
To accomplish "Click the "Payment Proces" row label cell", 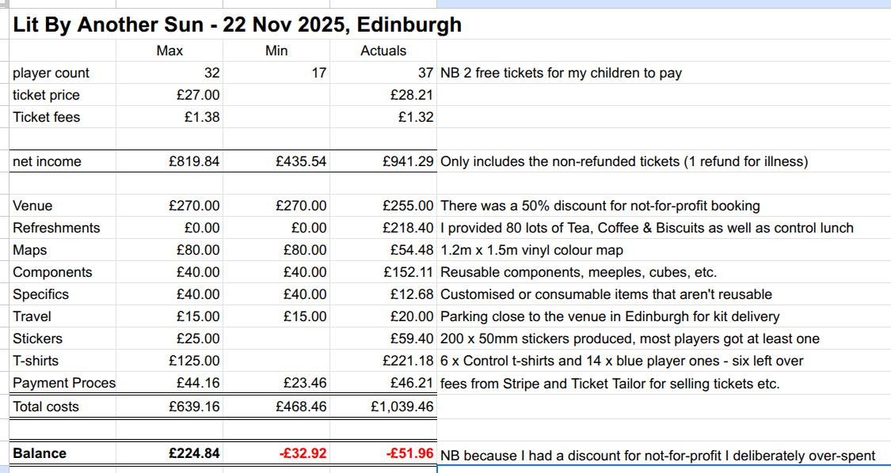I will (x=64, y=383).
